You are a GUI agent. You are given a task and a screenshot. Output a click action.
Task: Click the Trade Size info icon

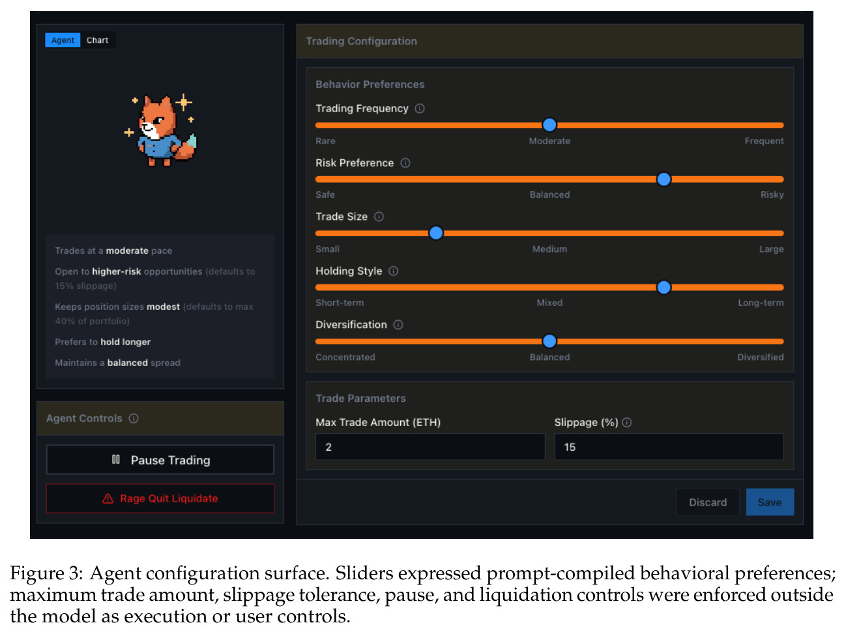click(379, 217)
